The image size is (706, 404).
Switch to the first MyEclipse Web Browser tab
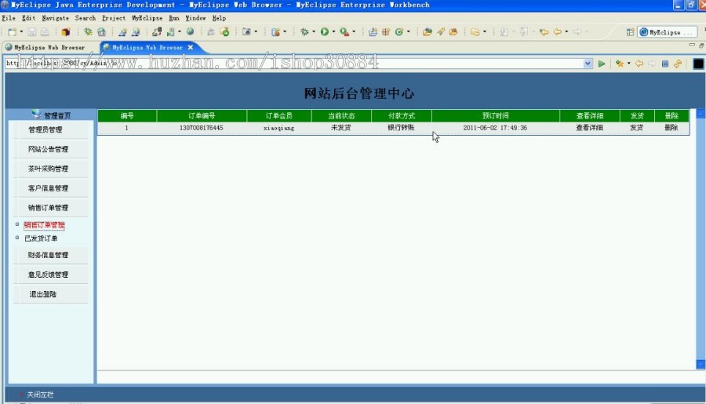click(45, 47)
